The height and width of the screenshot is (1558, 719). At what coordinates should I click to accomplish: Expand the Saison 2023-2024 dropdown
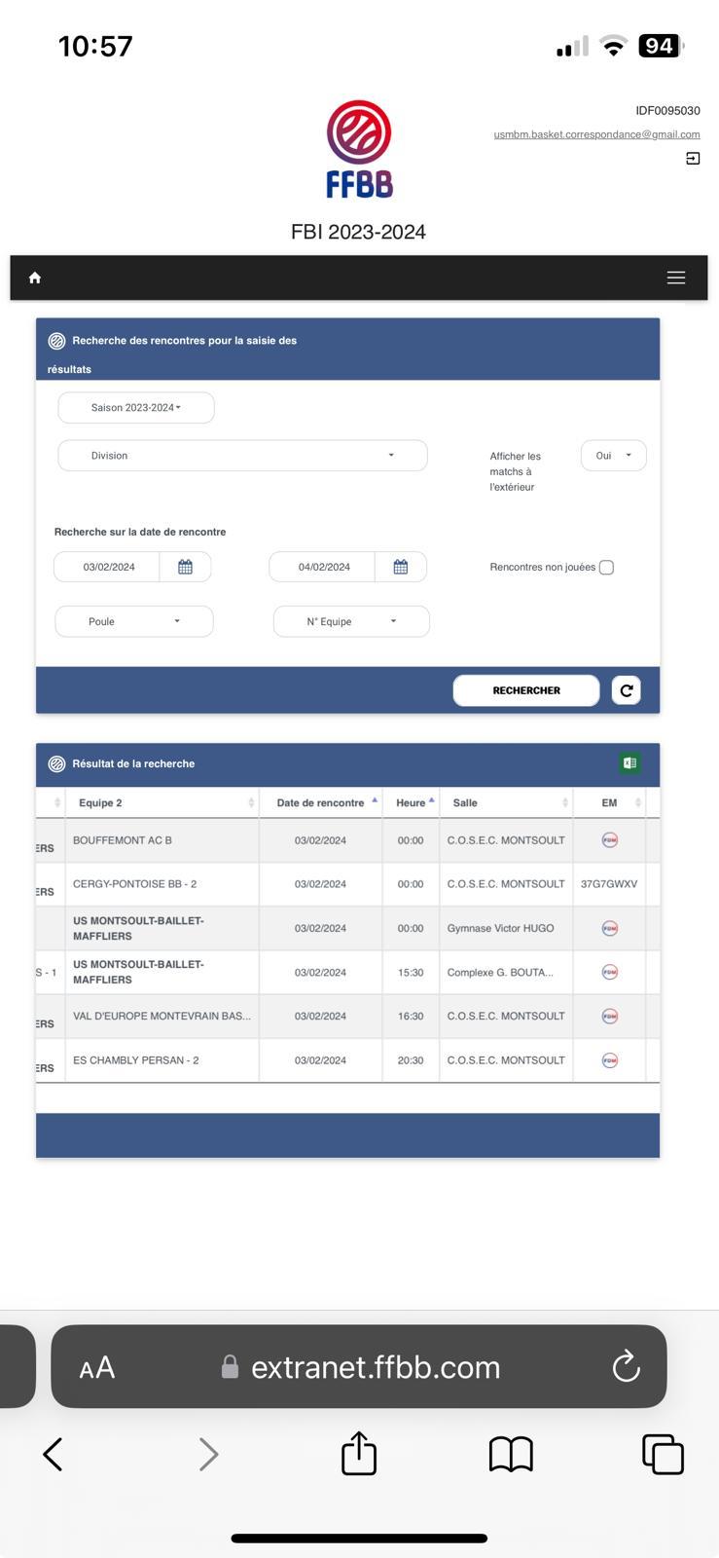136,408
